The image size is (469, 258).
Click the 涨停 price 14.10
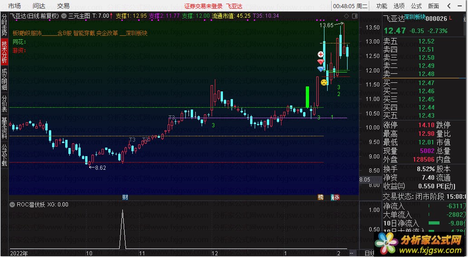pyautogui.click(x=426, y=125)
